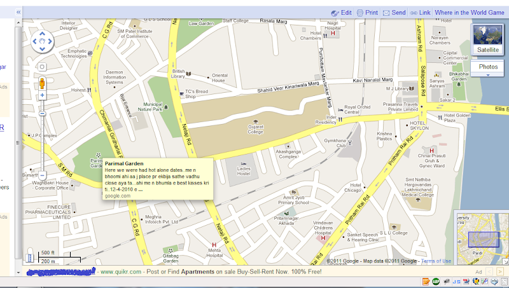The width and height of the screenshot is (509, 288).
Task: Click the circle button below pan control
Action: [x=42, y=67]
